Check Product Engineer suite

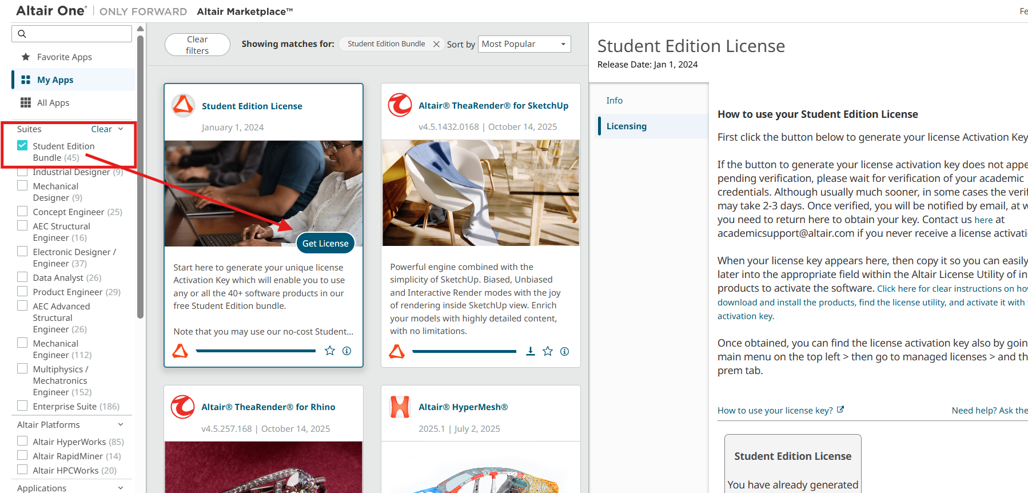click(x=22, y=291)
